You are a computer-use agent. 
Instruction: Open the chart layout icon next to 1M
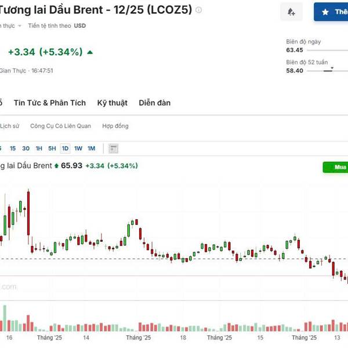114,148
